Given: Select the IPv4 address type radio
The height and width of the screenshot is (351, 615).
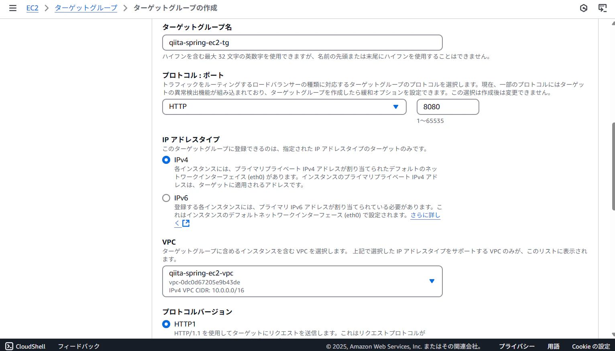Looking at the screenshot, I should [166, 160].
